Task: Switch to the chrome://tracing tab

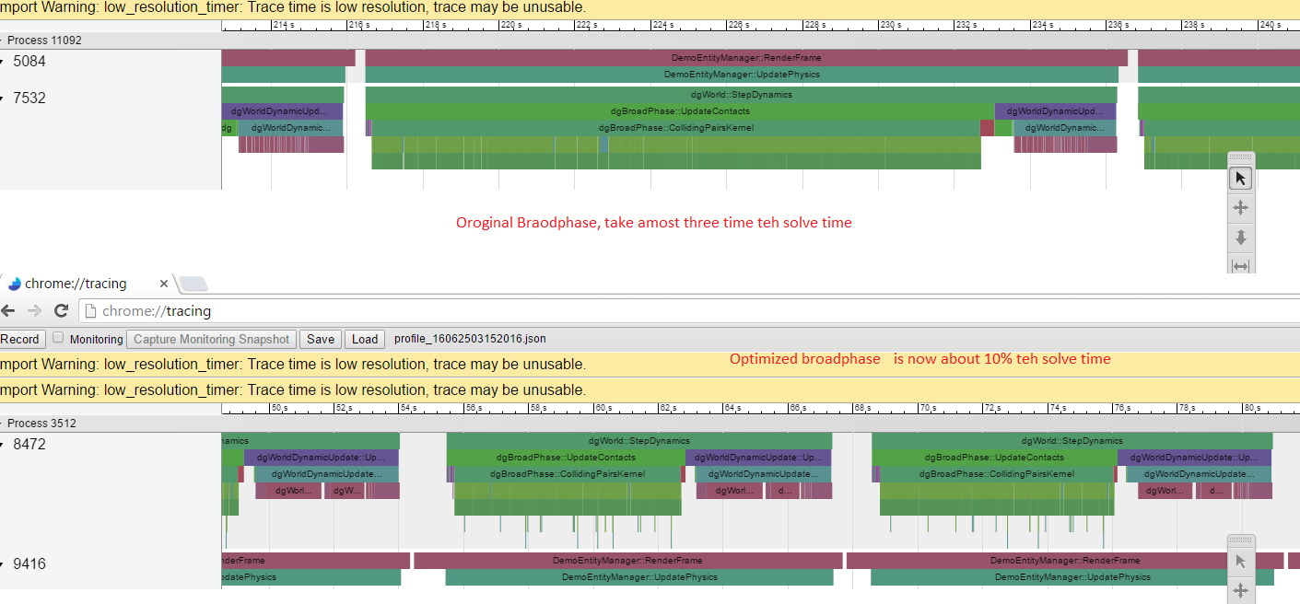Action: tap(83, 284)
